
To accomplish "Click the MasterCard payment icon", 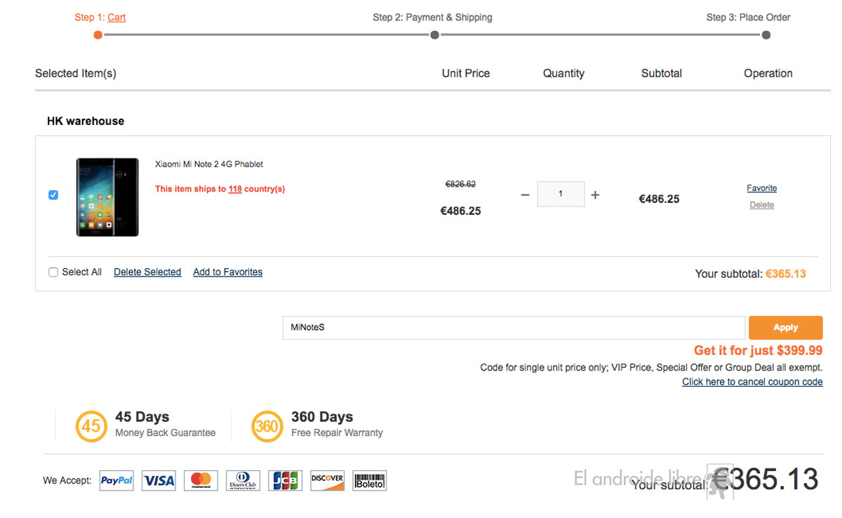I will tap(201, 481).
